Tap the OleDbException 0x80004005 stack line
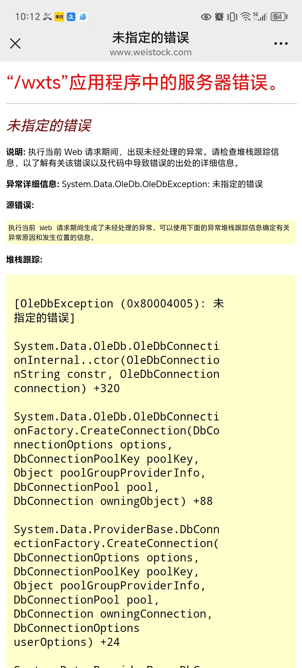The width and height of the screenshot is (302, 668). (119, 311)
